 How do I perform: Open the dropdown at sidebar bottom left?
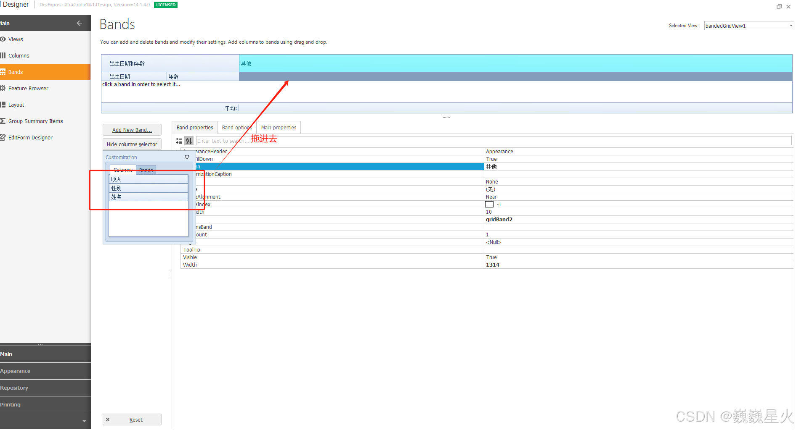(x=84, y=421)
